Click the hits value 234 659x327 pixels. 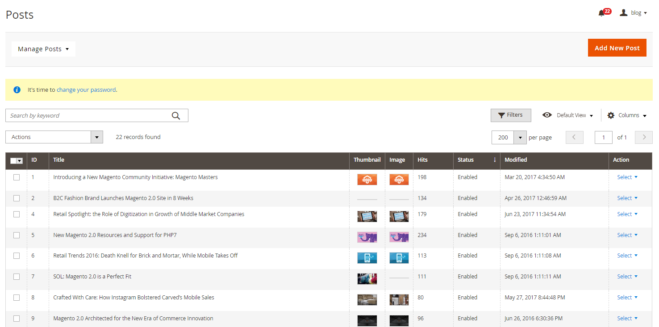tap(422, 235)
